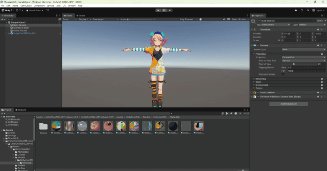Open the cloud services icon
The width and height of the screenshot is (327, 171).
tap(296, 10)
